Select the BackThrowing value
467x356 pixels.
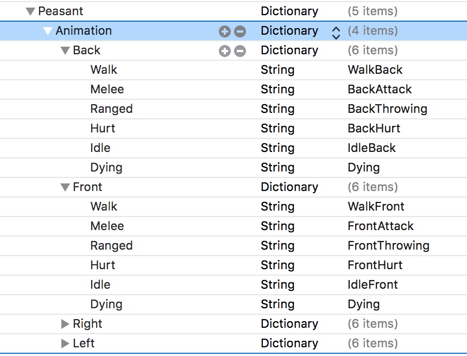point(387,109)
